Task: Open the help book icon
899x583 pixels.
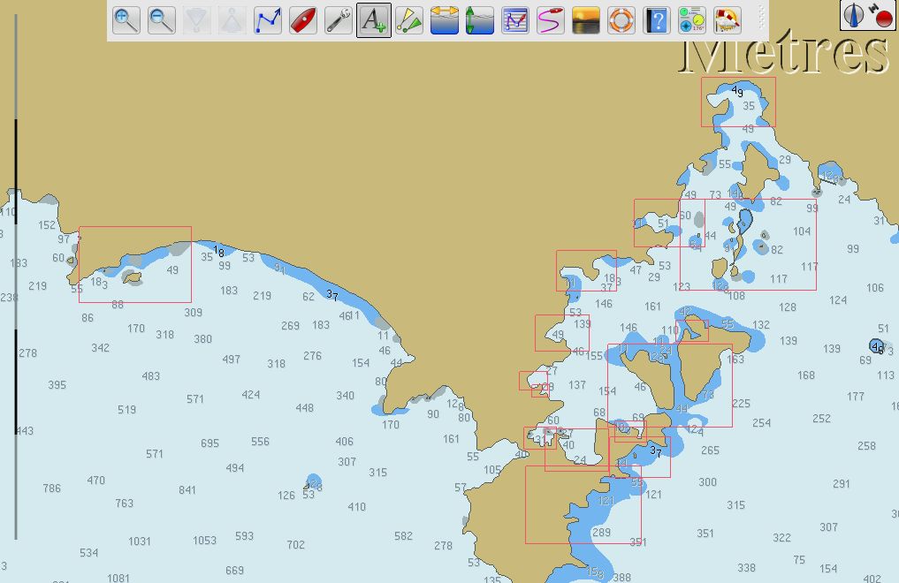Action: (657, 20)
